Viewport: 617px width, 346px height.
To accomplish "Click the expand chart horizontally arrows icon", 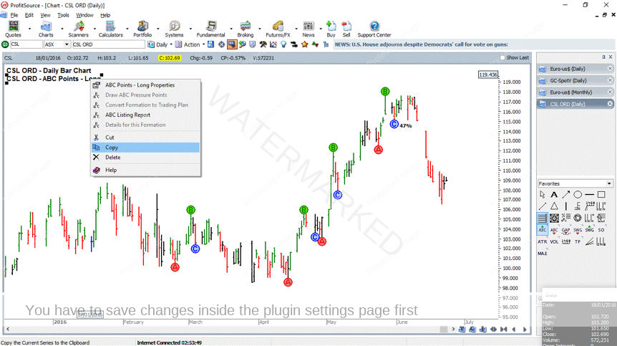I will click(x=493, y=329).
